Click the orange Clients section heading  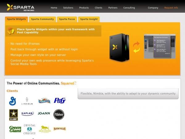tap(12, 91)
